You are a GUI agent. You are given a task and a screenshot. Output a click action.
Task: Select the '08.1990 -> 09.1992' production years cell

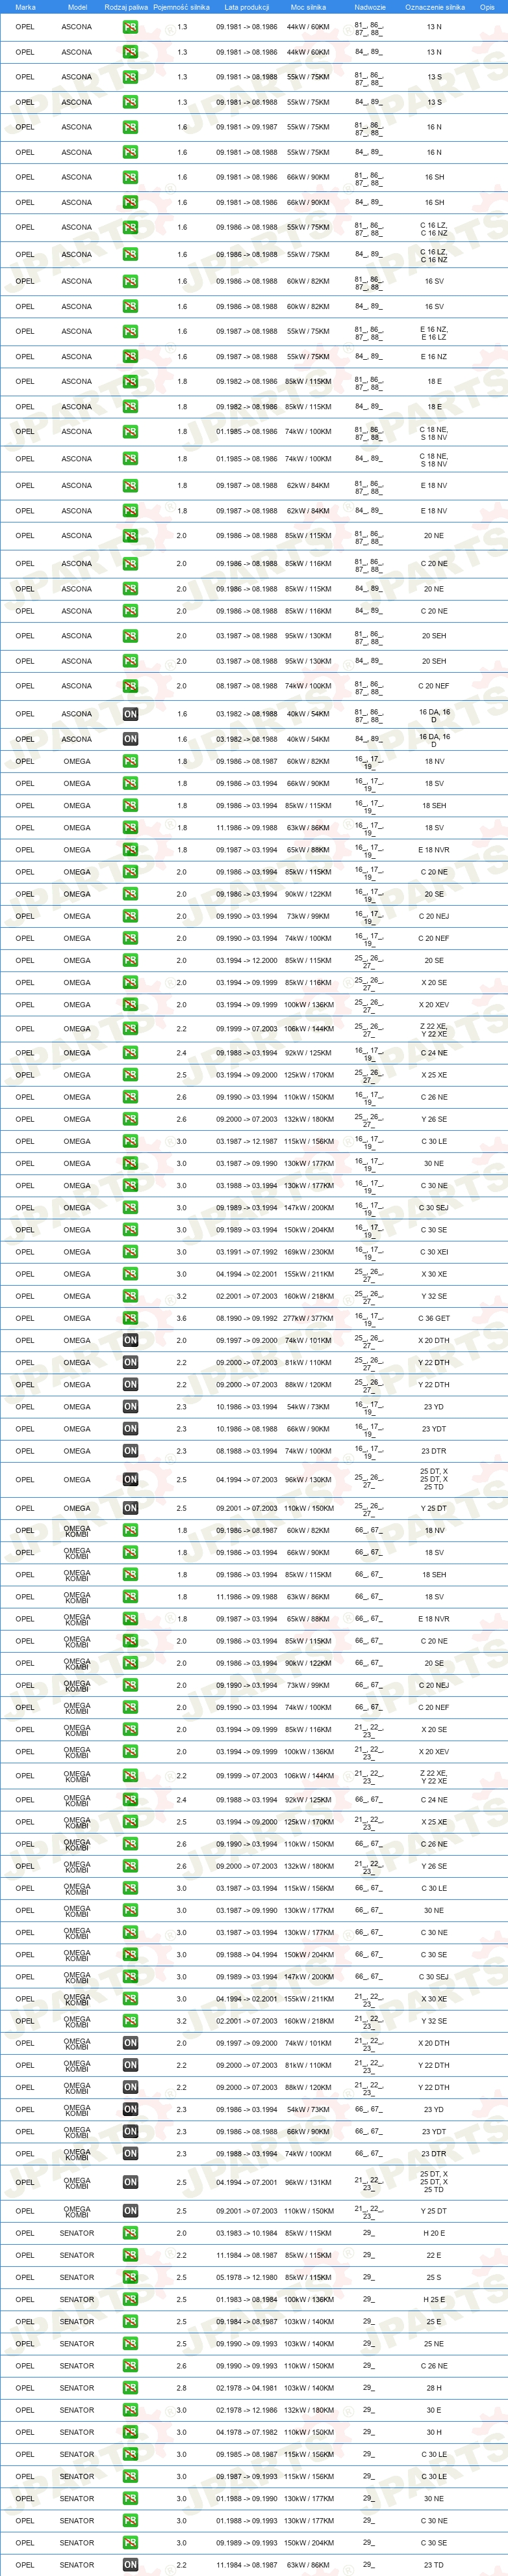click(x=246, y=1318)
